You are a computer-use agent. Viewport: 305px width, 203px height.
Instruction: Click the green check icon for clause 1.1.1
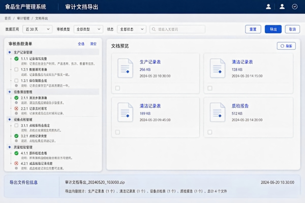(16, 59)
